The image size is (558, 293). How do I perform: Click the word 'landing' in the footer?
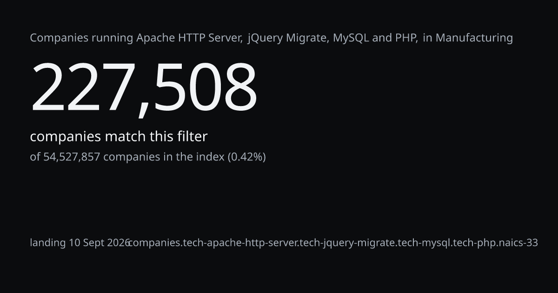pyautogui.click(x=48, y=243)
